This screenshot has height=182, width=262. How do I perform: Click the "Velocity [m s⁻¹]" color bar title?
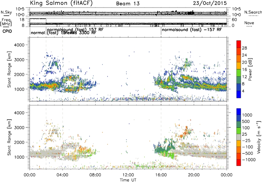pyautogui.click(x=259, y=137)
